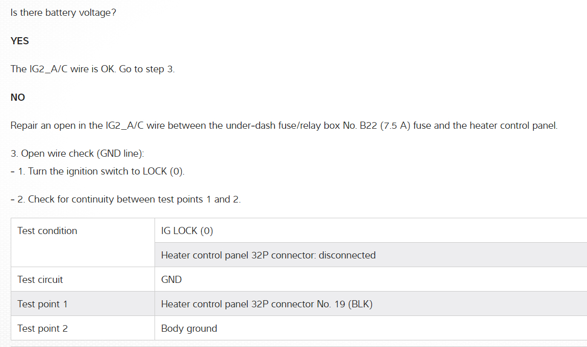
Task: Select the "Test point 1" row label
Action: point(42,304)
